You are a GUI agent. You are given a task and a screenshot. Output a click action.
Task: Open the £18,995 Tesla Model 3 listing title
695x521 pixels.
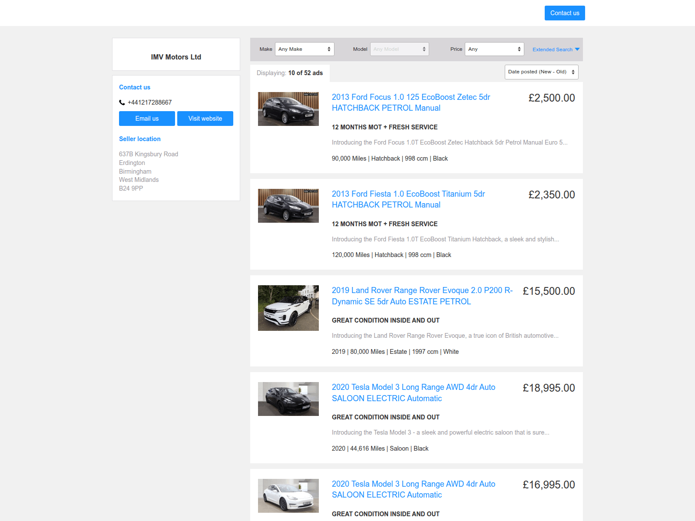tap(414, 393)
